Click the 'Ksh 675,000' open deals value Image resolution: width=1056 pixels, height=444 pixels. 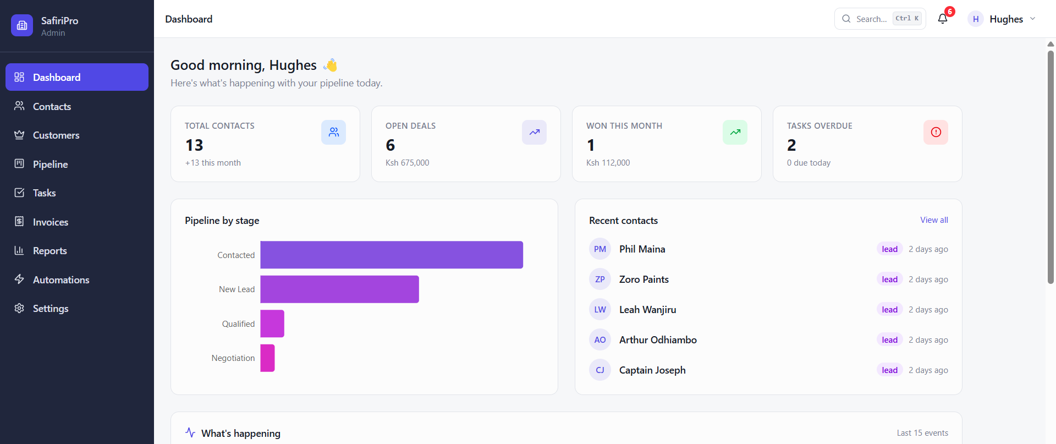(407, 163)
